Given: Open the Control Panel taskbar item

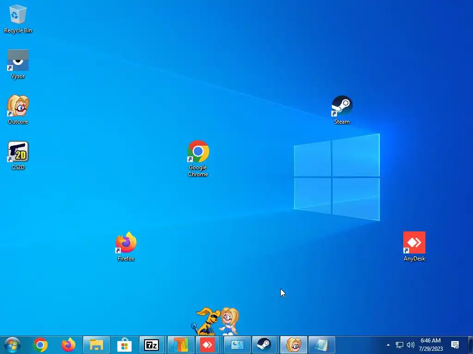Looking at the screenshot, I should (x=237, y=345).
